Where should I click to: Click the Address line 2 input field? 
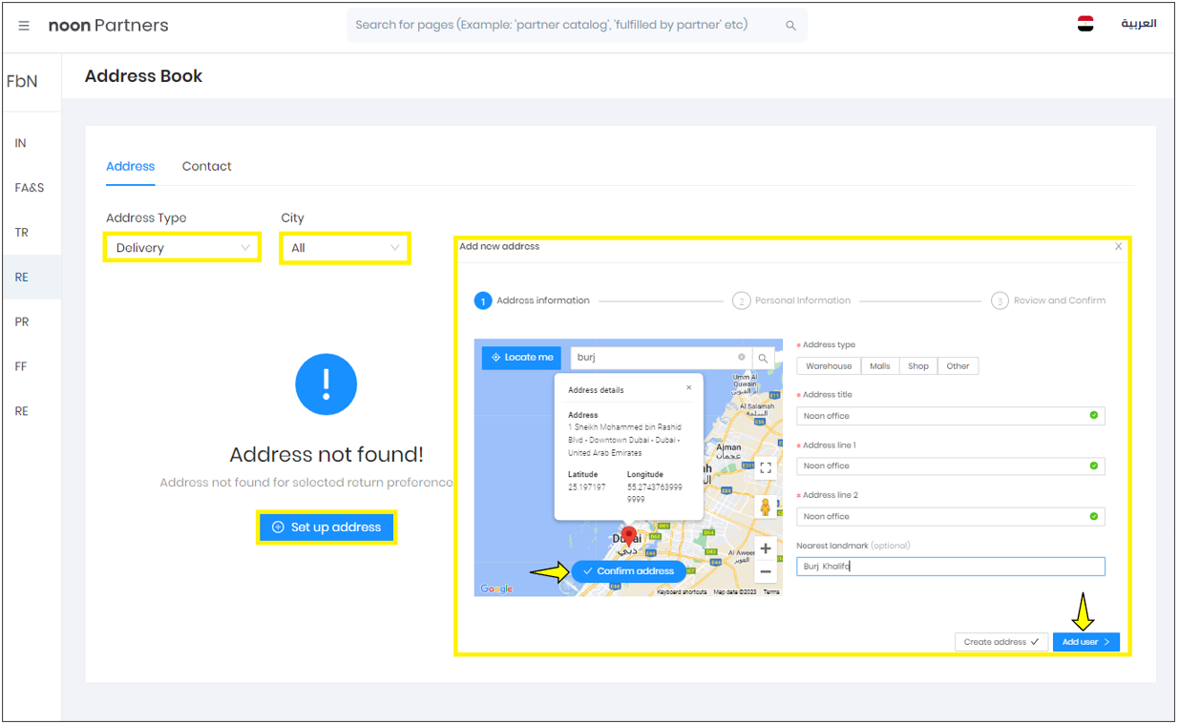[951, 516]
